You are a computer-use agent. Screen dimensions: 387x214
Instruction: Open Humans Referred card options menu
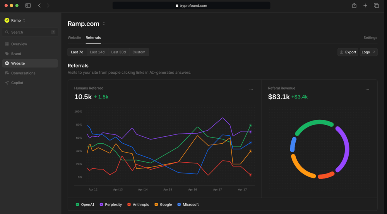[251, 90]
